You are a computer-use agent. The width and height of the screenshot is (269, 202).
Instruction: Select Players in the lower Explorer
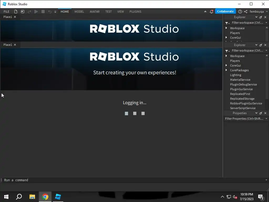235,61
